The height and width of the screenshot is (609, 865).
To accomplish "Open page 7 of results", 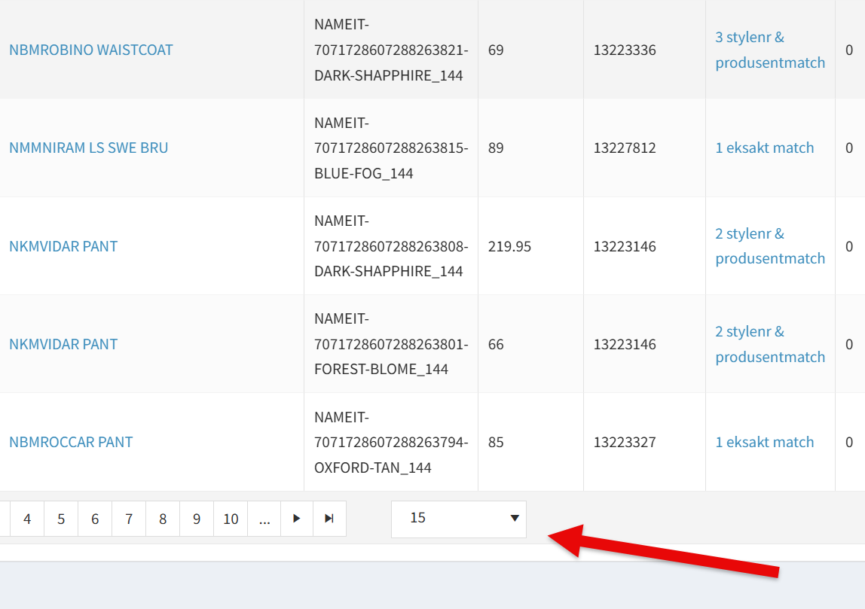I will click(129, 519).
